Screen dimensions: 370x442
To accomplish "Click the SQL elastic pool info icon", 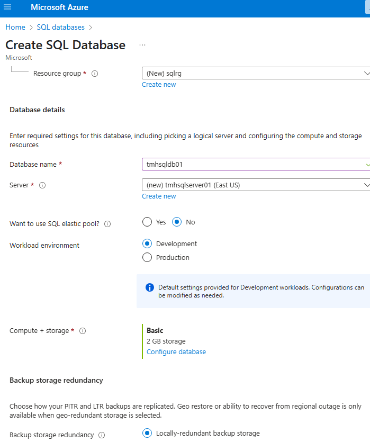I will (x=107, y=224).
